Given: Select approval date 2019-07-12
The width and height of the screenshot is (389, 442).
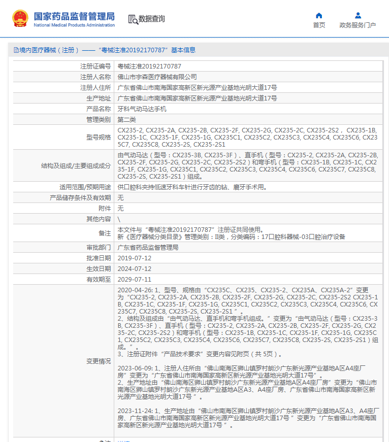Looking at the screenshot, I should [134, 258].
